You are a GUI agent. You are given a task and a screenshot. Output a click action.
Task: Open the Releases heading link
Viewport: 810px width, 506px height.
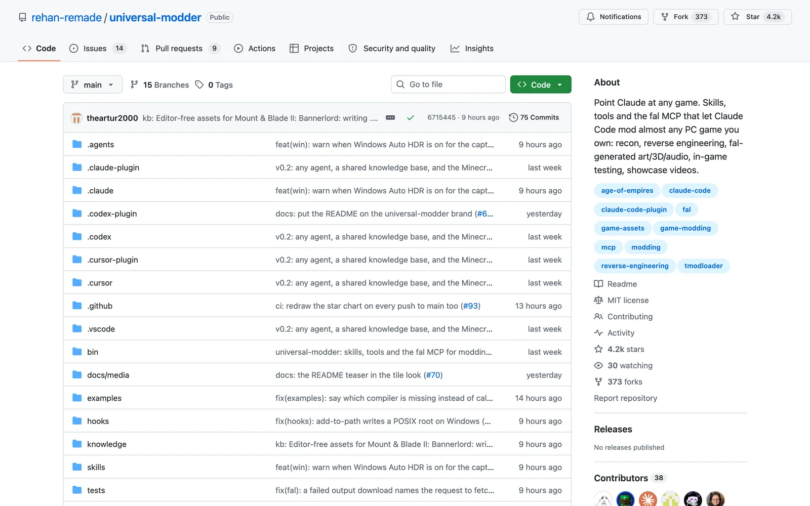[613, 429]
